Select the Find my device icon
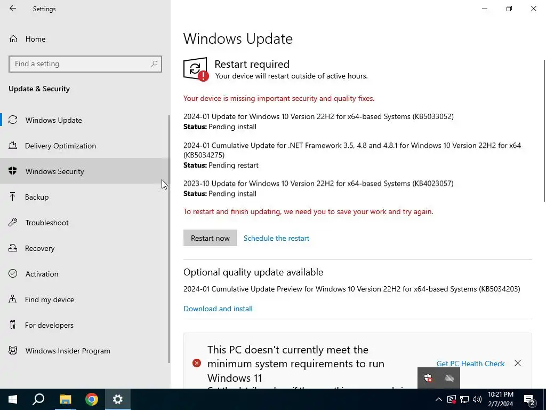Screen dimensions: 546x410 point(13,299)
